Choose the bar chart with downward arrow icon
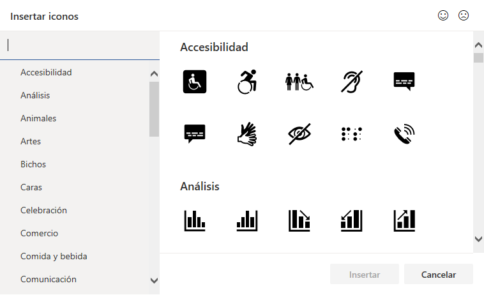 299,220
